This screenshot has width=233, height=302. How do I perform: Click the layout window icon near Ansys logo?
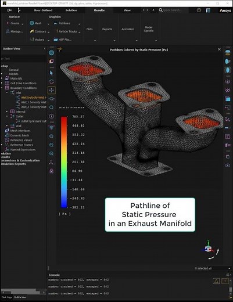click(208, 10)
